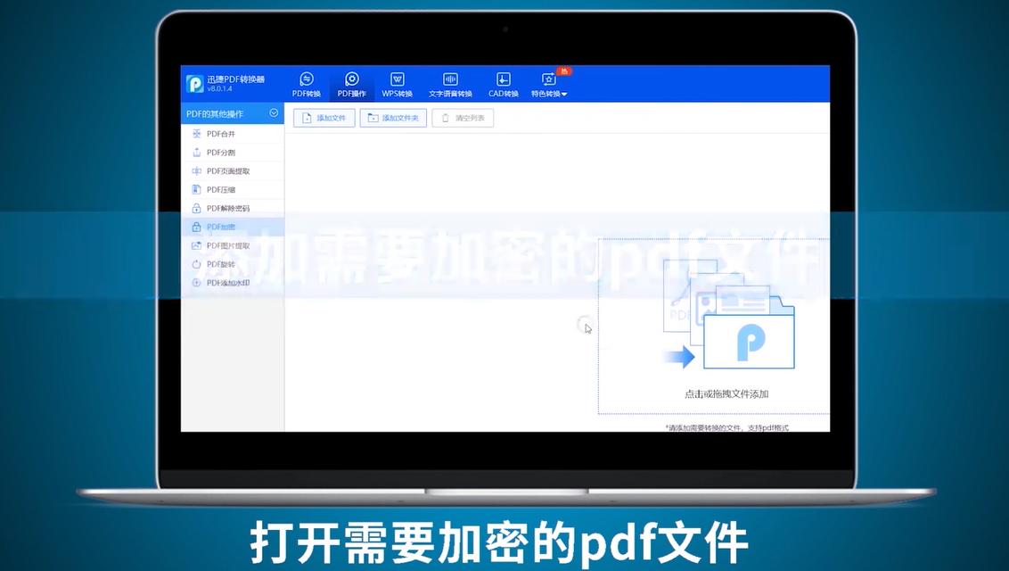Select PDF解除密码 in the sidebar

pos(233,209)
